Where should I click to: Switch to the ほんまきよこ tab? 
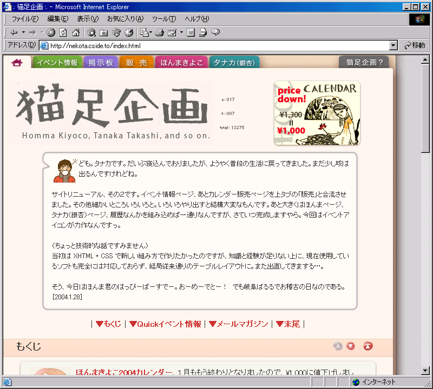[x=181, y=62]
